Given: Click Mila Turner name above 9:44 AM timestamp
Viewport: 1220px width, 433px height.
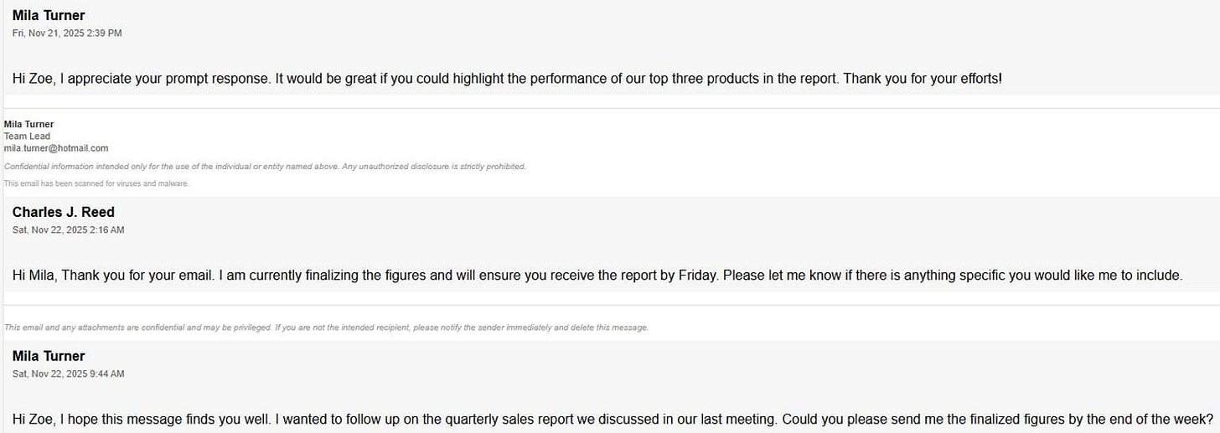Looking at the screenshot, I should coord(48,356).
